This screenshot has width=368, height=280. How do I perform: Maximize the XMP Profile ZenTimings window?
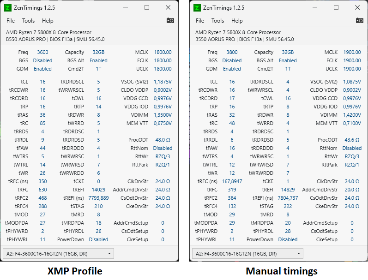[147, 7]
